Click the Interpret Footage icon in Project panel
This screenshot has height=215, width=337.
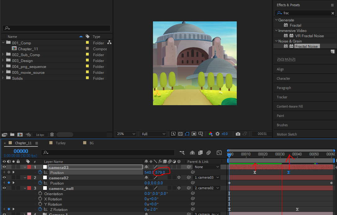tap(5, 135)
